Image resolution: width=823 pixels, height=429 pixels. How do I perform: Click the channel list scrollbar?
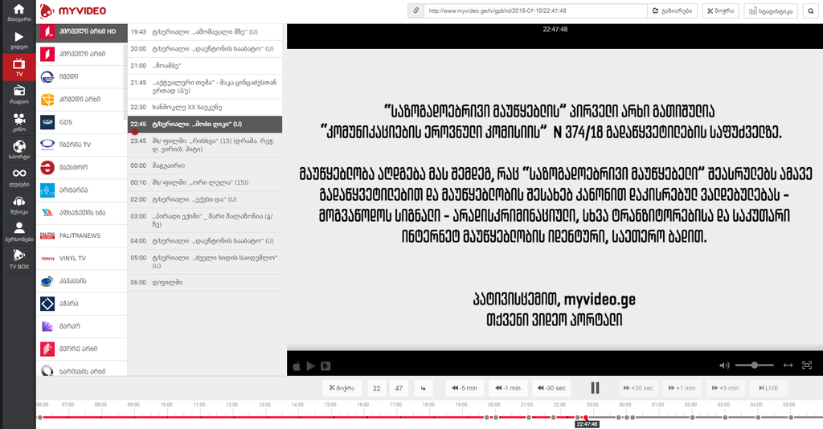pos(125,81)
